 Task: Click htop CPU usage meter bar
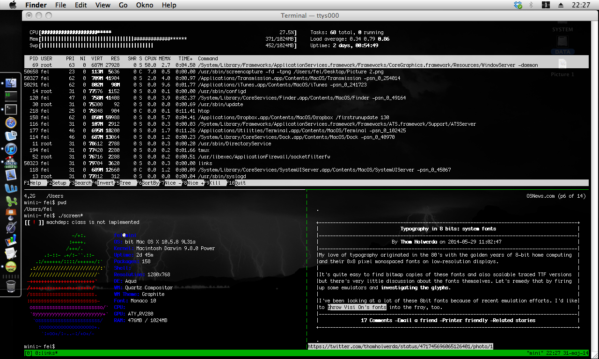point(163,32)
